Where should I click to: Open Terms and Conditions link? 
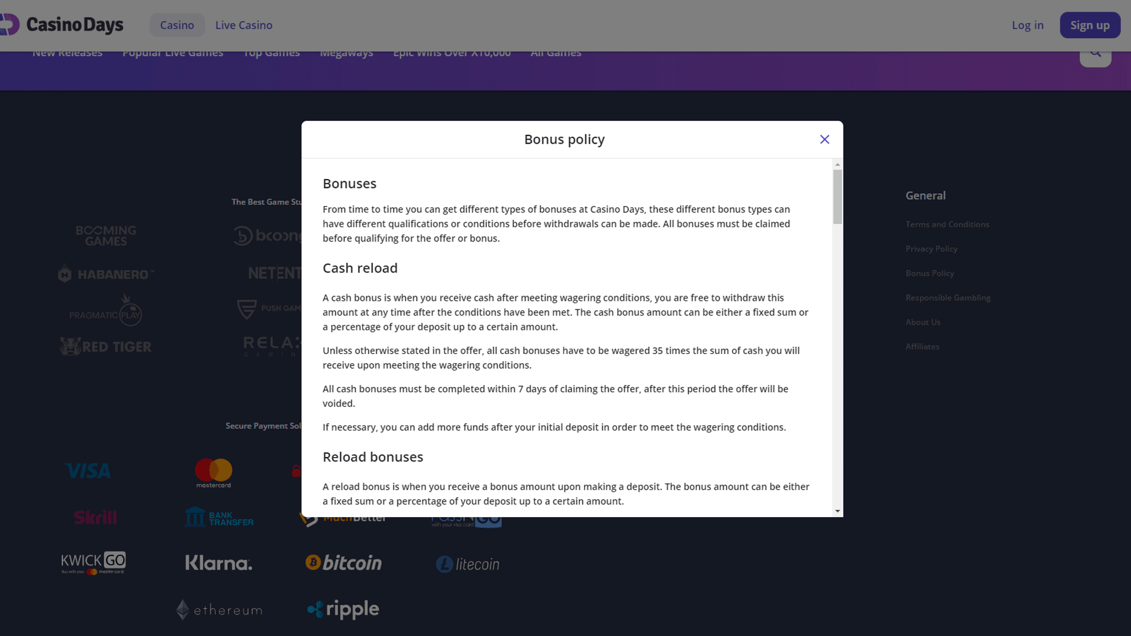(x=947, y=224)
